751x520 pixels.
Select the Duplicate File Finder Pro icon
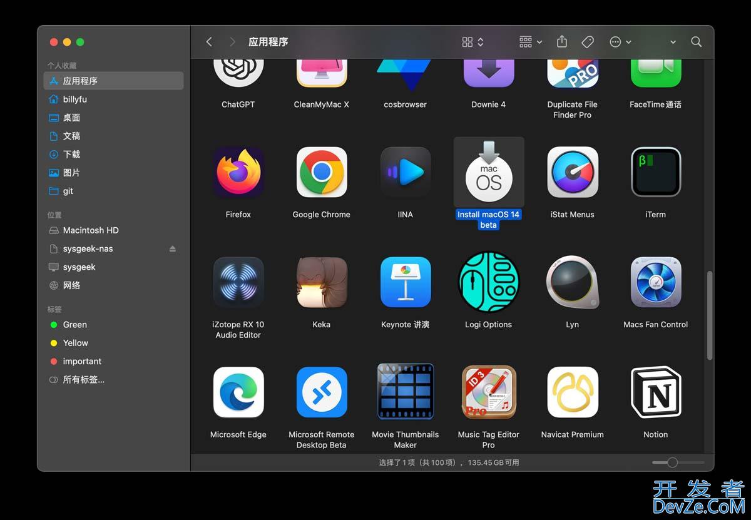point(573,73)
